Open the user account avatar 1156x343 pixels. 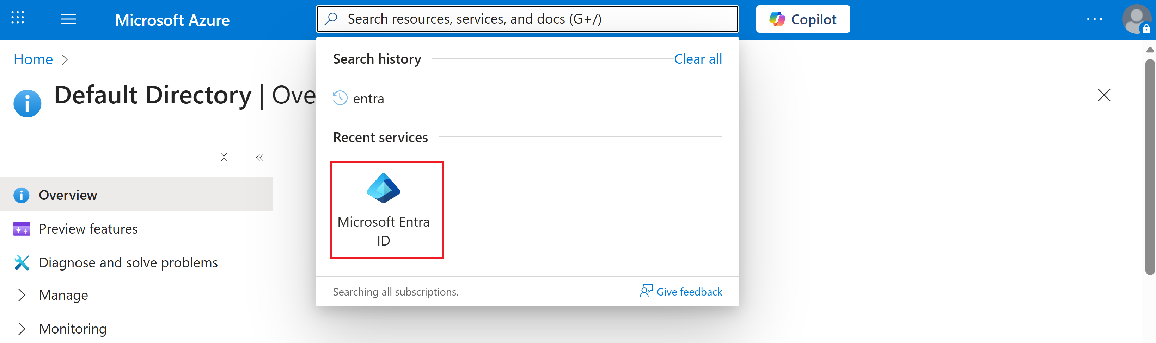1135,19
